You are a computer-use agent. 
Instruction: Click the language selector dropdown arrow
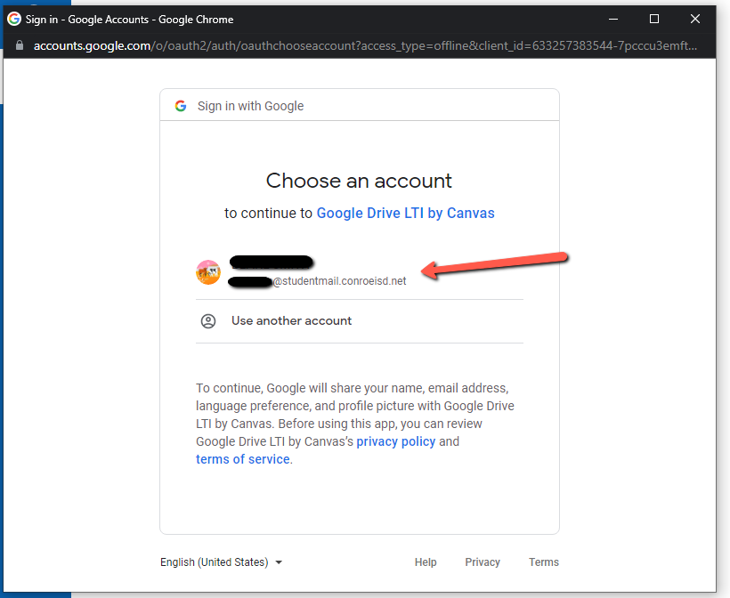(279, 562)
